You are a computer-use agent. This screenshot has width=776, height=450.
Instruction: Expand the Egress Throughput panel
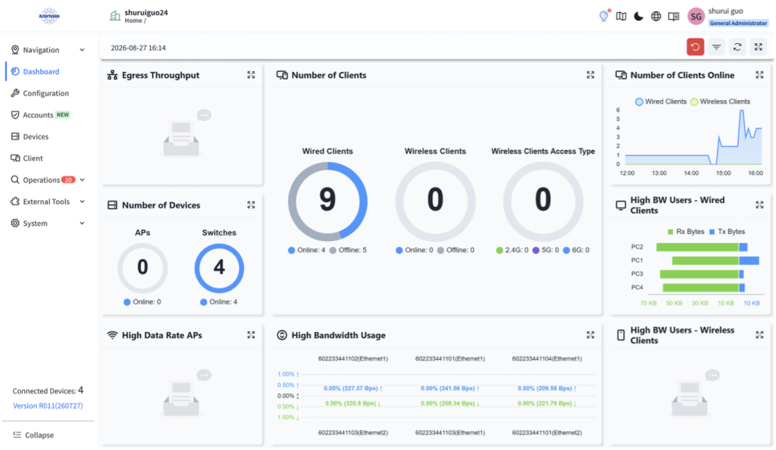tap(251, 75)
